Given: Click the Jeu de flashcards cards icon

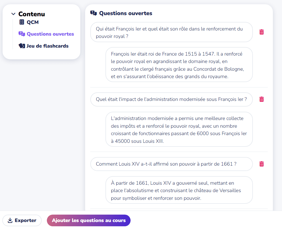Looking at the screenshot, I should point(22,46).
